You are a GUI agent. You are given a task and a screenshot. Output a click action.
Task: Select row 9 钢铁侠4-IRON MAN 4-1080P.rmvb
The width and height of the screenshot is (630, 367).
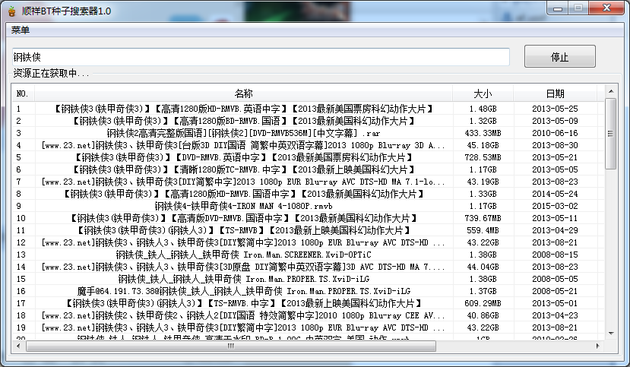tap(309, 206)
